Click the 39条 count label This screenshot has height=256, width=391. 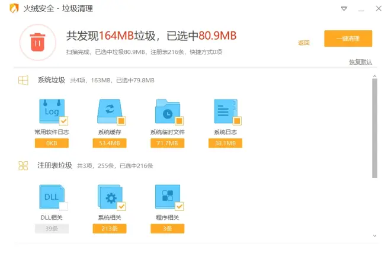tap(52, 229)
